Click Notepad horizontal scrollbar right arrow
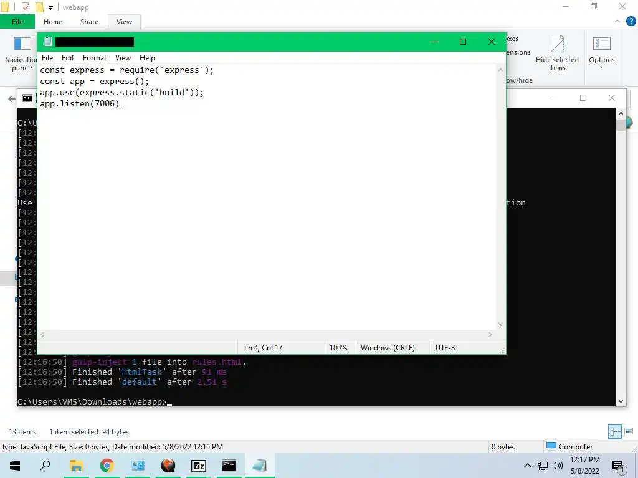Screen dimensions: 638x478 coord(490,334)
